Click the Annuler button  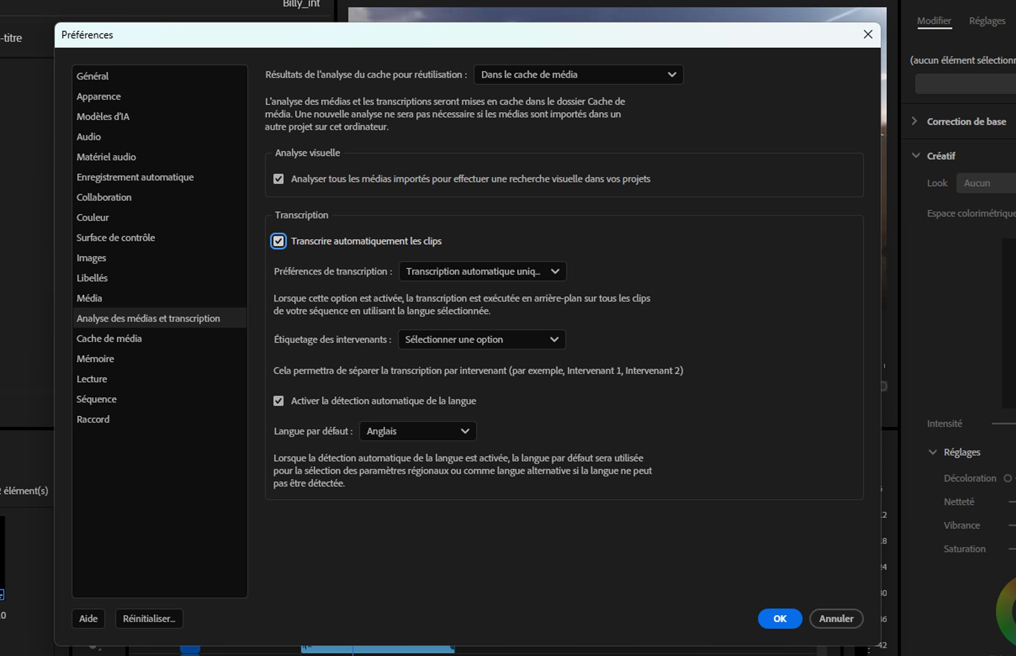(x=836, y=618)
